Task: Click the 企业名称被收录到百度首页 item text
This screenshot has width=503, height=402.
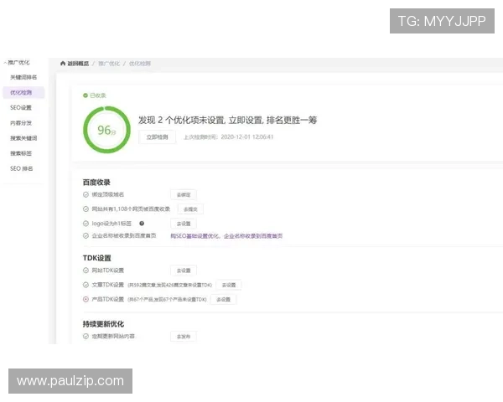Action: (124, 235)
